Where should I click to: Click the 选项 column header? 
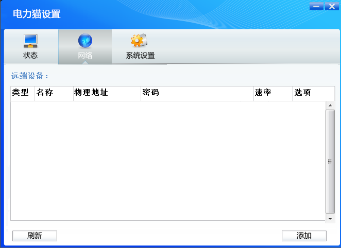click(314, 94)
